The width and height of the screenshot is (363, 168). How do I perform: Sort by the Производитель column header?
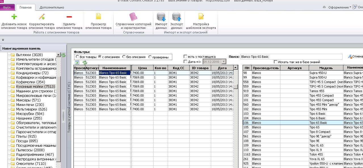coord(266,68)
